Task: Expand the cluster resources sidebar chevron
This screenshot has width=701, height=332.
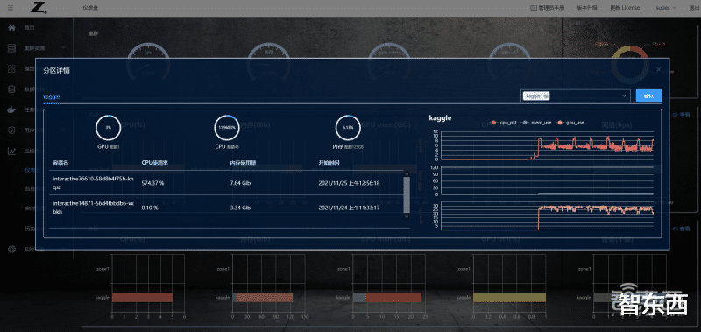Action: point(63,48)
